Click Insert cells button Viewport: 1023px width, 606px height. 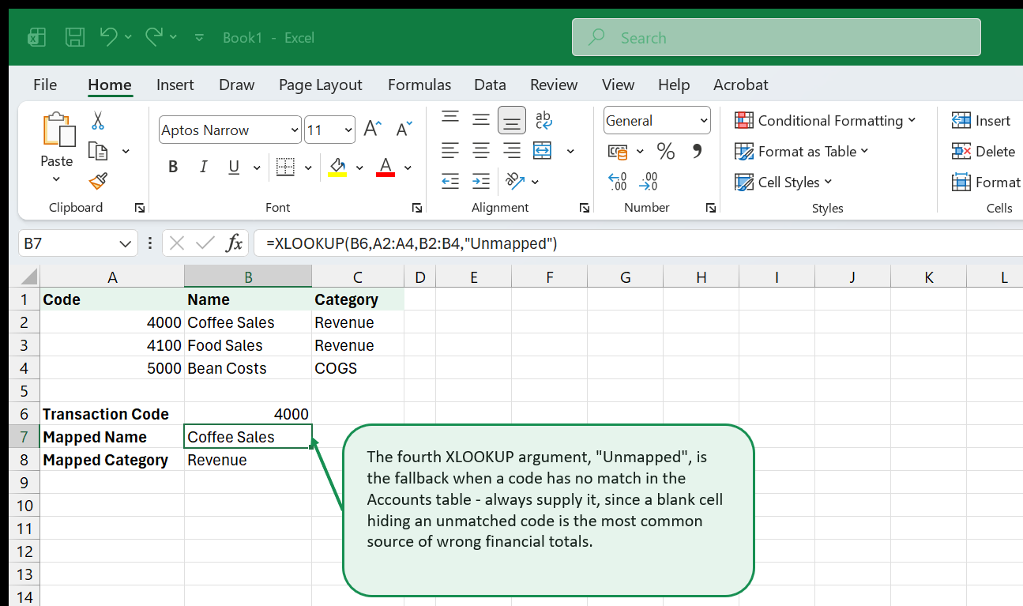click(981, 120)
